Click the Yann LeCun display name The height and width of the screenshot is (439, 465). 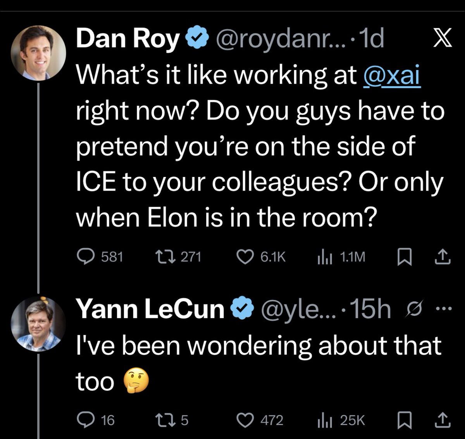(150, 309)
